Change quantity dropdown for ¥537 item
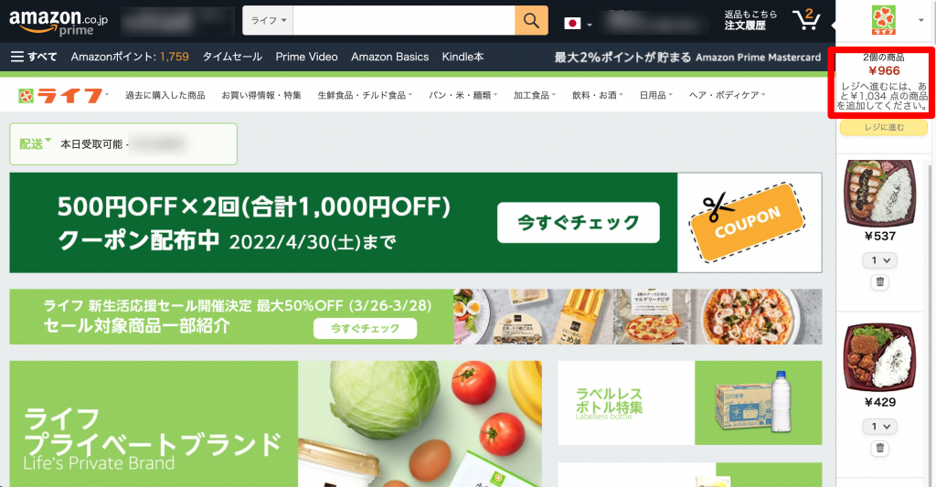This screenshot has height=487, width=936. (880, 260)
